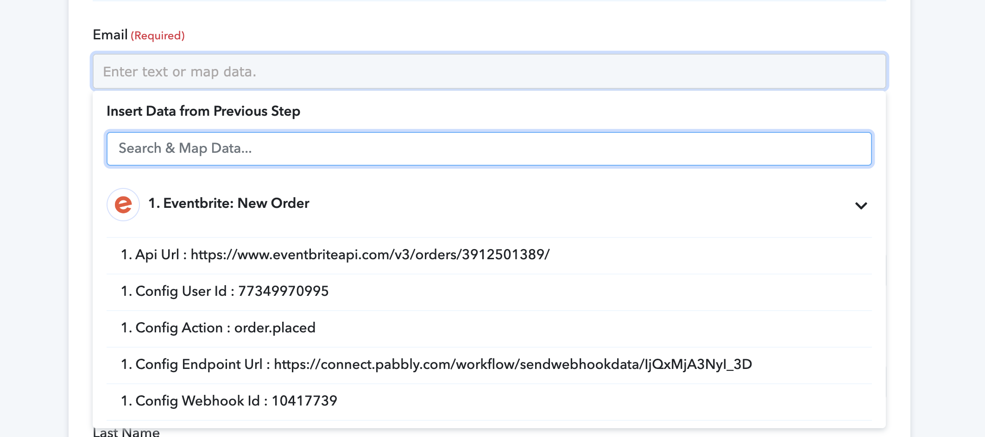Pick the Config Webhook Id entry

pos(489,401)
